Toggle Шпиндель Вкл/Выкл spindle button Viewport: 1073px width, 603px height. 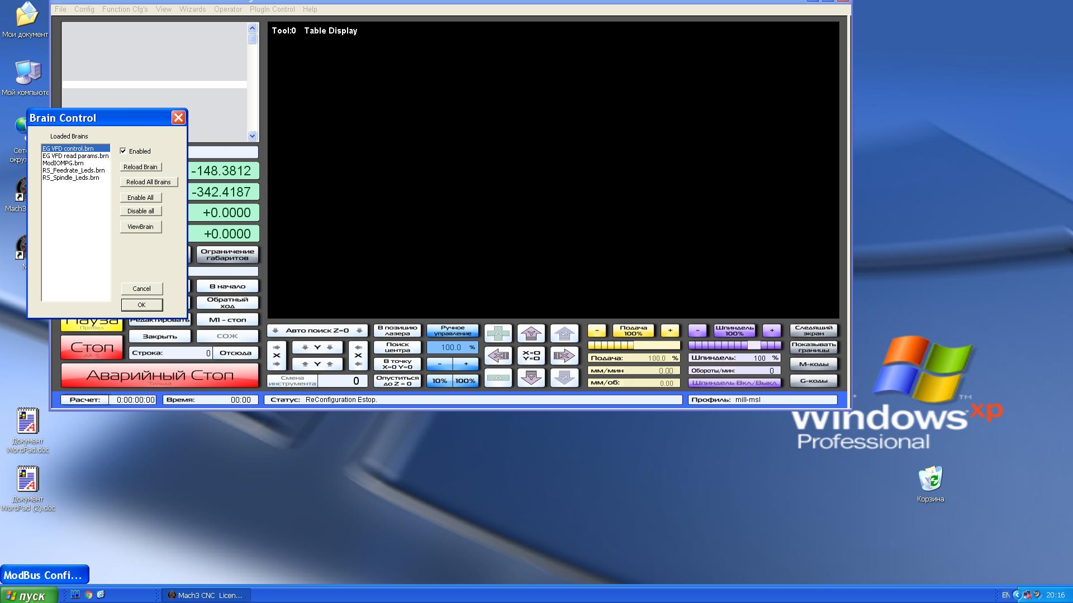pos(734,382)
